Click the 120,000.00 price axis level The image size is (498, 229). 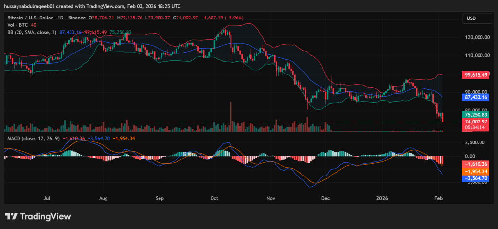coord(477,37)
